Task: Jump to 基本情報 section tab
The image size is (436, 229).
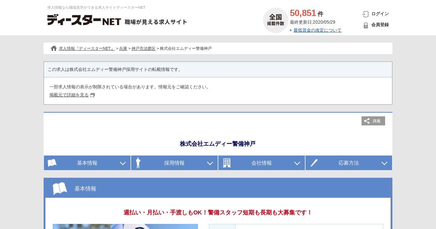Action: (87, 163)
